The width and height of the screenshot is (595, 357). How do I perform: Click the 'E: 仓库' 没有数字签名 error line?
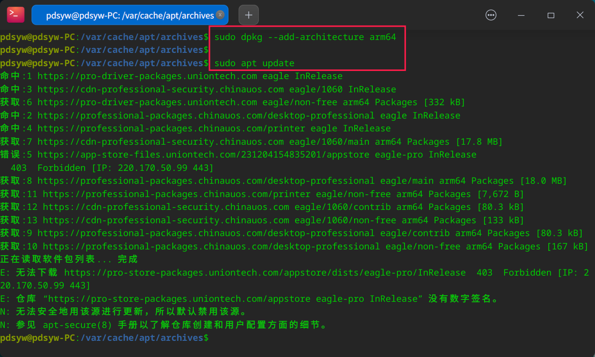pyautogui.click(x=249, y=299)
